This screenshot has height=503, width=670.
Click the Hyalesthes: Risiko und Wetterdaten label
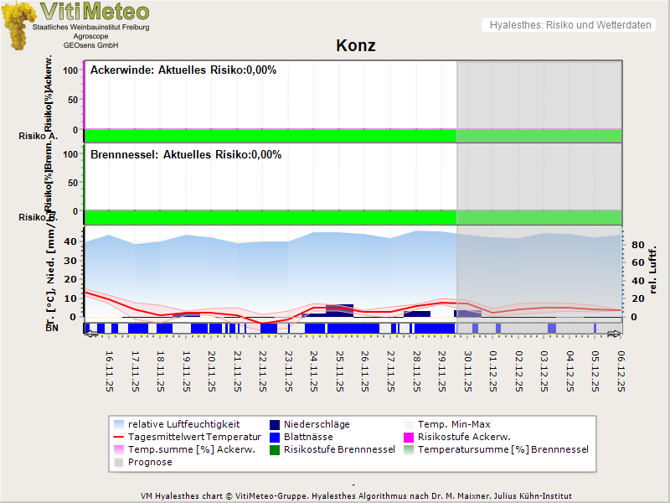(x=569, y=25)
